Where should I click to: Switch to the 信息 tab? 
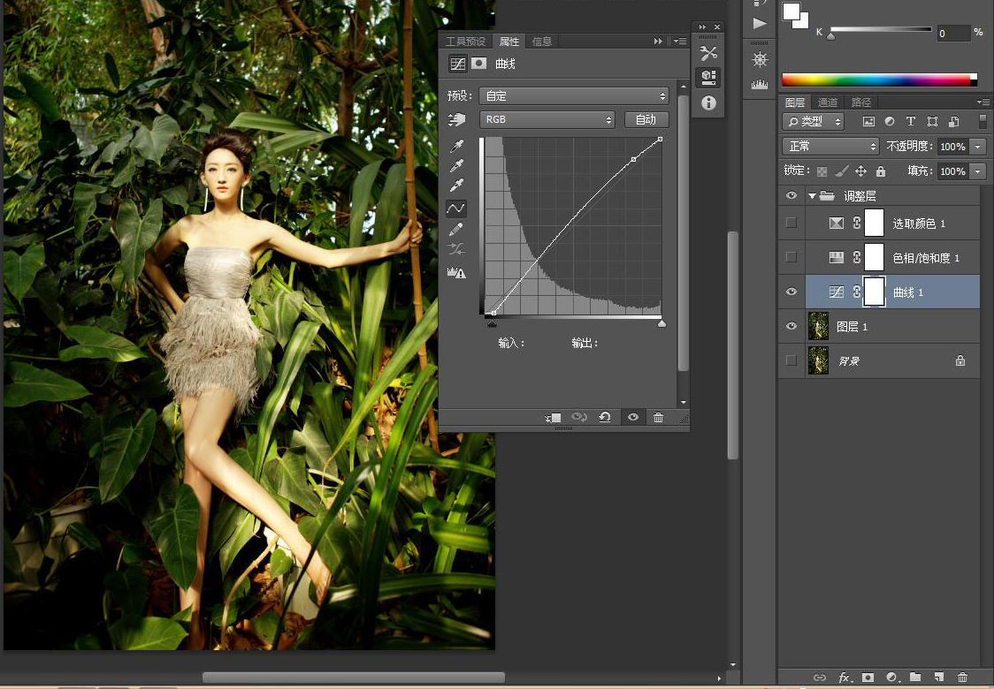click(542, 42)
